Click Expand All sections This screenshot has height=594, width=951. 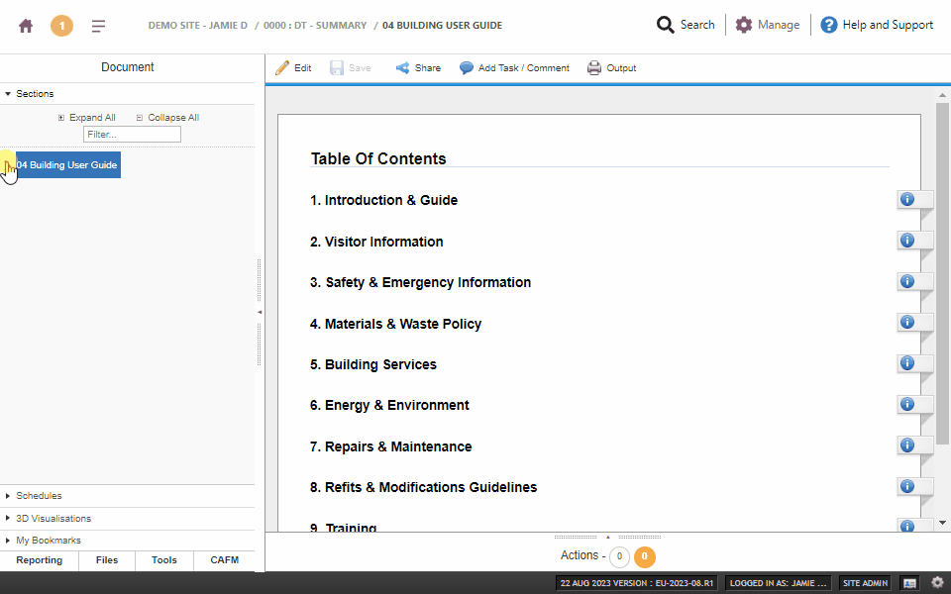87,118
